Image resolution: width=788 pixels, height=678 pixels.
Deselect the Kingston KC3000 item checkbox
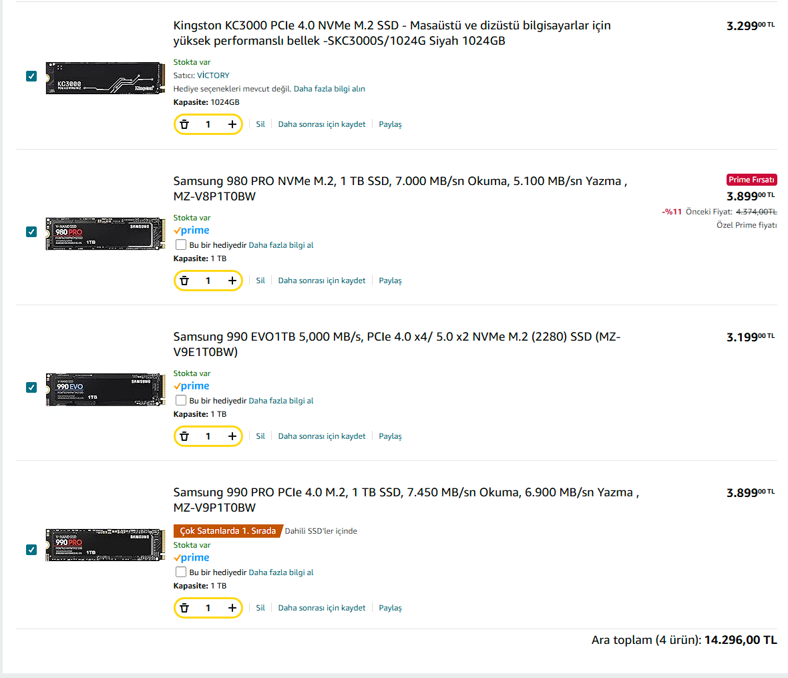pos(31,76)
